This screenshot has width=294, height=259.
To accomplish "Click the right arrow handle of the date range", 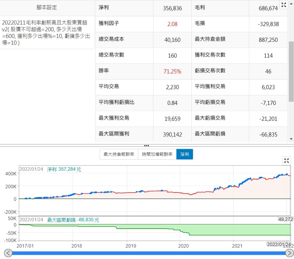I will pyautogui.click(x=289, y=253).
